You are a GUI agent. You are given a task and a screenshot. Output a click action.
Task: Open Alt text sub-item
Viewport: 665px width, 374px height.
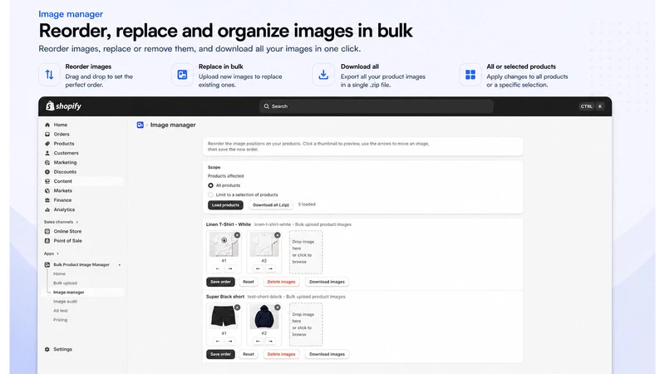(x=60, y=311)
